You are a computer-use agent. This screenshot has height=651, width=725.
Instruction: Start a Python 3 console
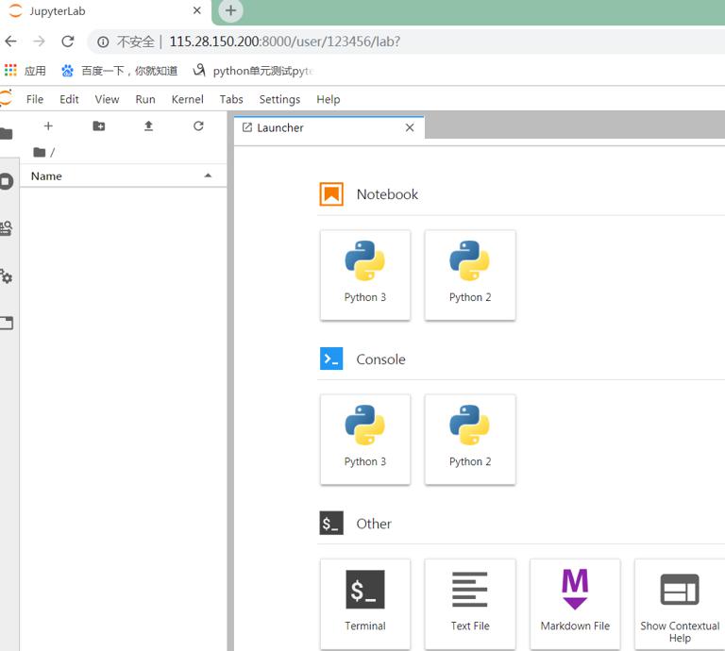click(364, 440)
